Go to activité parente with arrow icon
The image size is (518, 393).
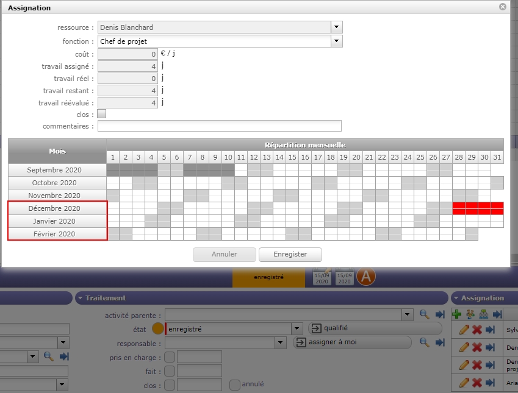440,314
